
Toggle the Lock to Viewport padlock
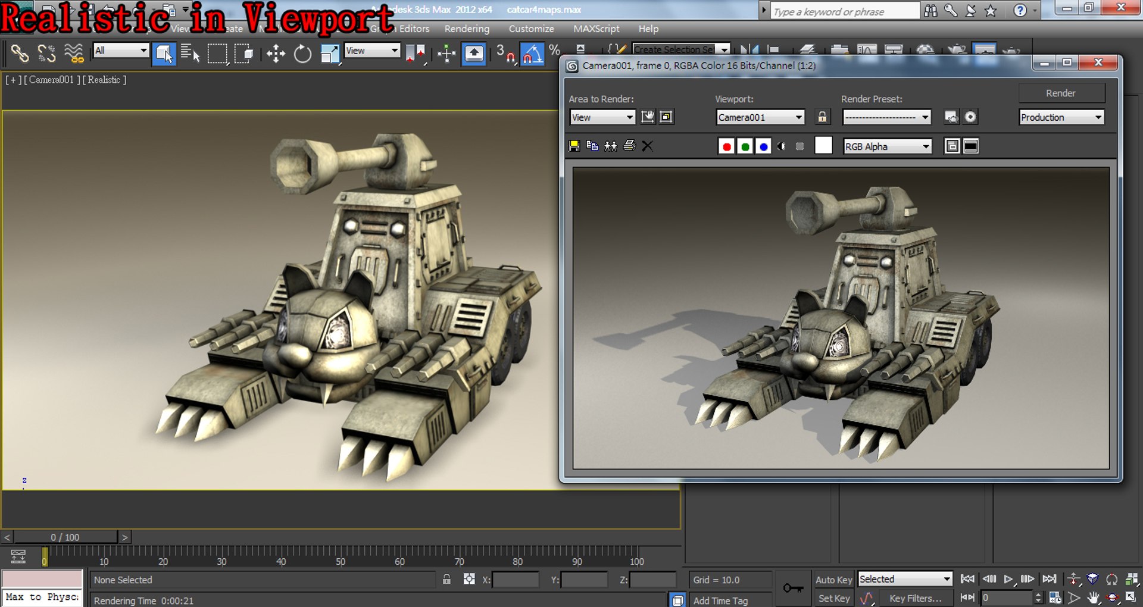coord(822,117)
